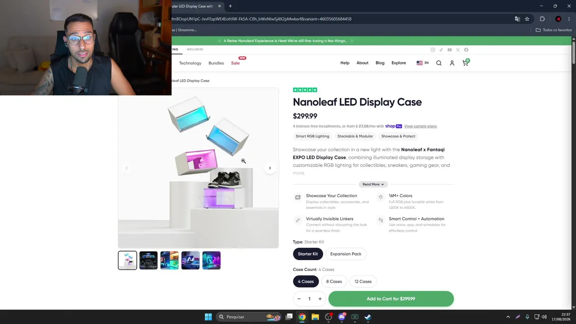Go to the Blog page

tap(380, 63)
